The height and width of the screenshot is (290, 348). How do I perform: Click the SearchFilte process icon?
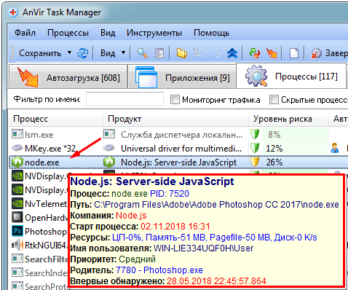pos(17,259)
